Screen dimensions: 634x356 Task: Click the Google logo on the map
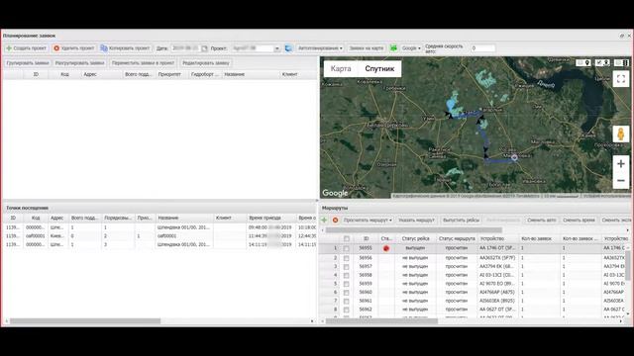point(335,193)
